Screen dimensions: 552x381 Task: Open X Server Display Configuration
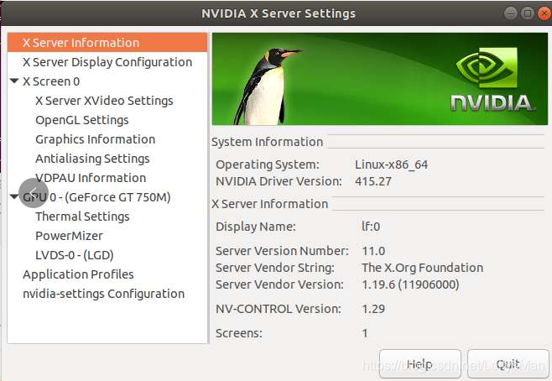coord(107,62)
